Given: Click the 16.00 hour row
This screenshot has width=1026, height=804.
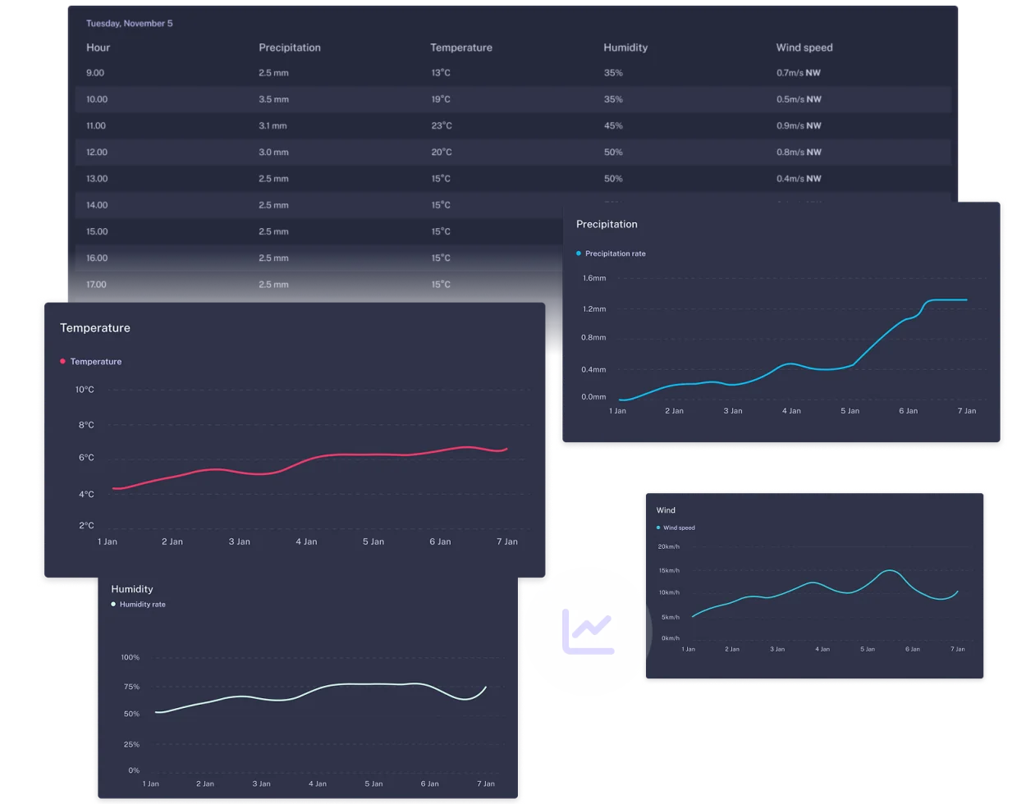Looking at the screenshot, I should (x=318, y=258).
